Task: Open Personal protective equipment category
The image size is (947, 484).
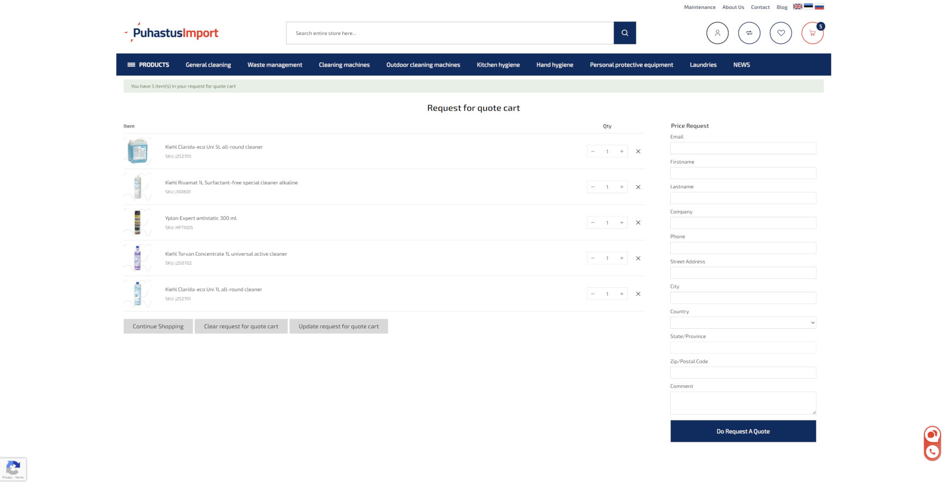Action: coord(631,65)
